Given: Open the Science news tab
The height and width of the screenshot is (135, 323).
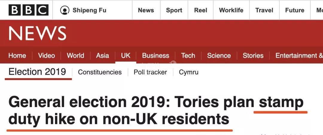Looking at the screenshot, I should pyautogui.click(x=219, y=56).
